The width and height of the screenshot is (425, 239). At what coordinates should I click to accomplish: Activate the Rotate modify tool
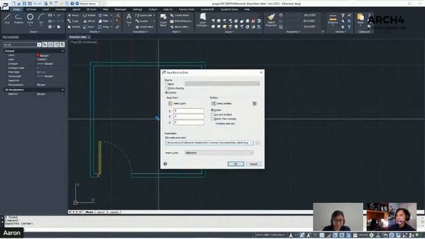pos(90,15)
